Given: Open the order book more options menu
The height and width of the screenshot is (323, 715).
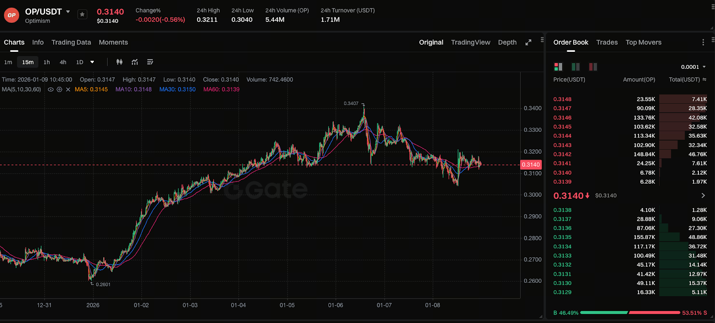Looking at the screenshot, I should coord(703,42).
